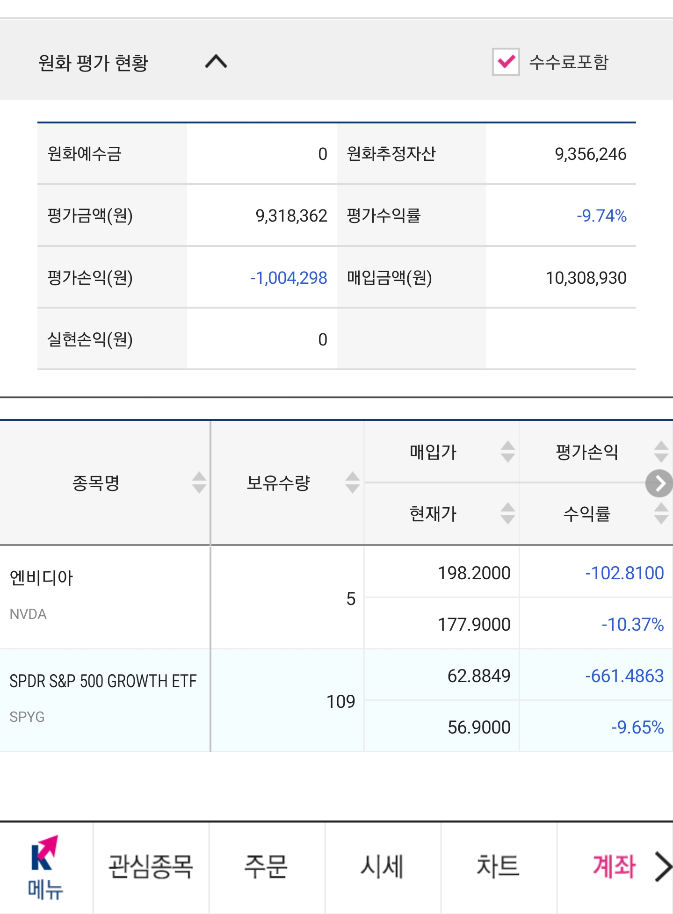This screenshot has width=673, height=914.
Task: Select the 엔비디아 stock row name
Action: tap(41, 578)
